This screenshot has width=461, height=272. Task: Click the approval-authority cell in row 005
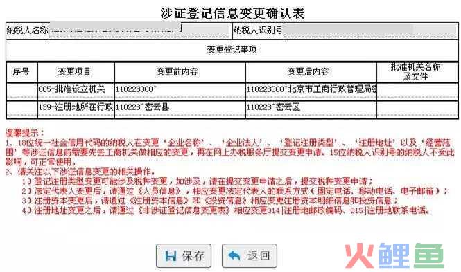[417, 91]
